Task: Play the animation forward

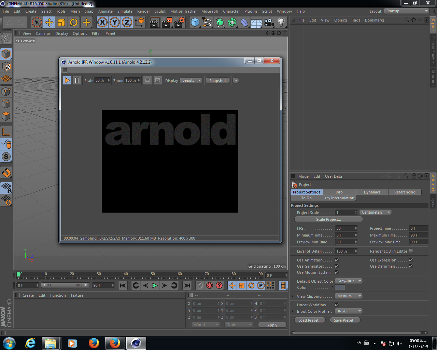Action: pyautogui.click(x=155, y=285)
